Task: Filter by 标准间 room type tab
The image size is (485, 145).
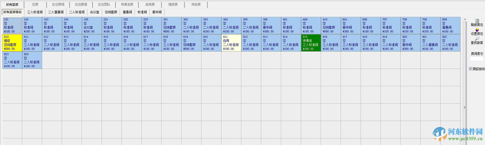Action: pyautogui.click(x=142, y=12)
